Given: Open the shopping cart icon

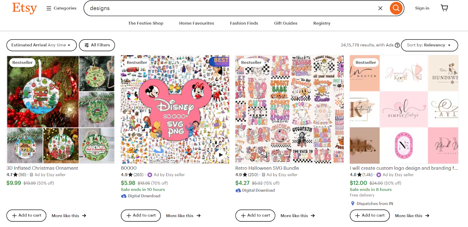Looking at the screenshot, I should click(444, 8).
